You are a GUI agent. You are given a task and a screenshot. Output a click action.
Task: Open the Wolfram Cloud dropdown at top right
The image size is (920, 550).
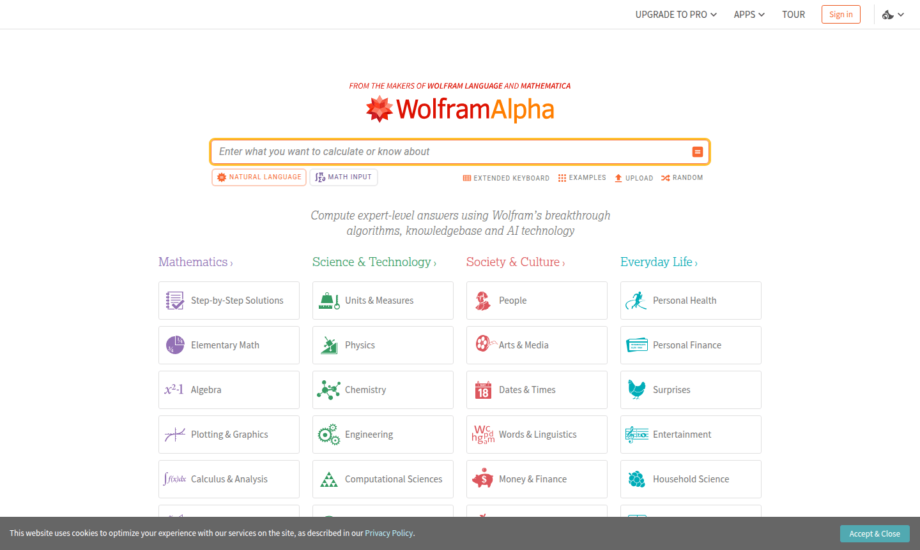(893, 14)
